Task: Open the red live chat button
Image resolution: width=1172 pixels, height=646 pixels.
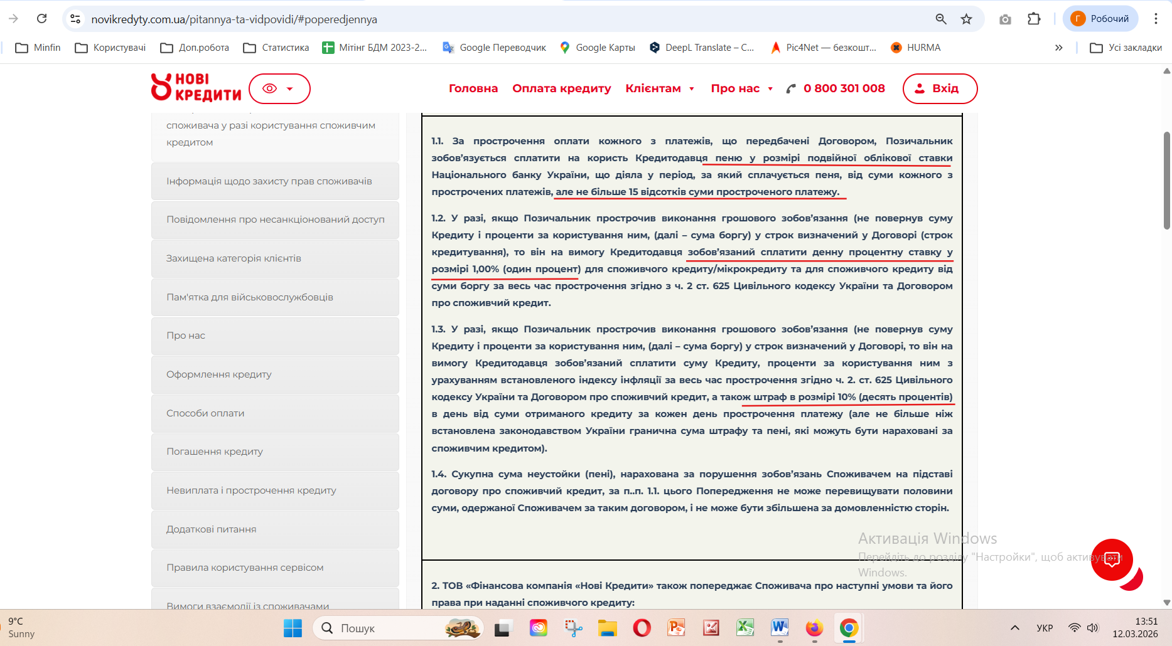Action: pos(1112,559)
